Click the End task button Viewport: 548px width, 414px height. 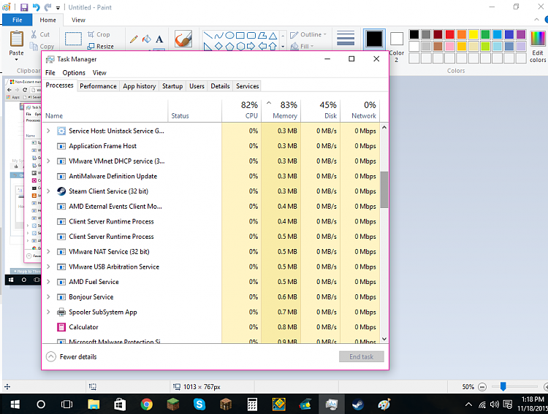pyautogui.click(x=362, y=357)
